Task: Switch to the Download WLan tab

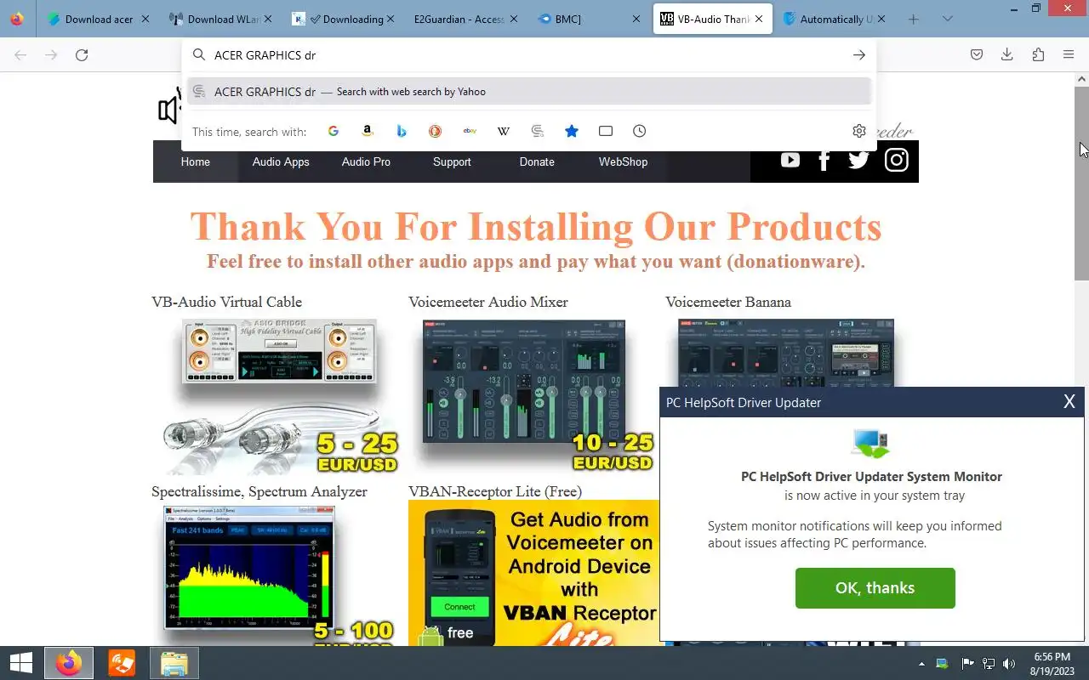Action: tap(221, 19)
